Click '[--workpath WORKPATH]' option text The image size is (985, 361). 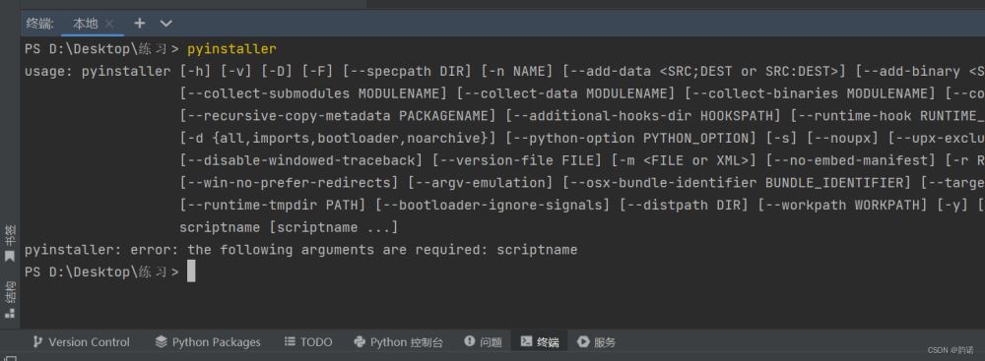(843, 206)
